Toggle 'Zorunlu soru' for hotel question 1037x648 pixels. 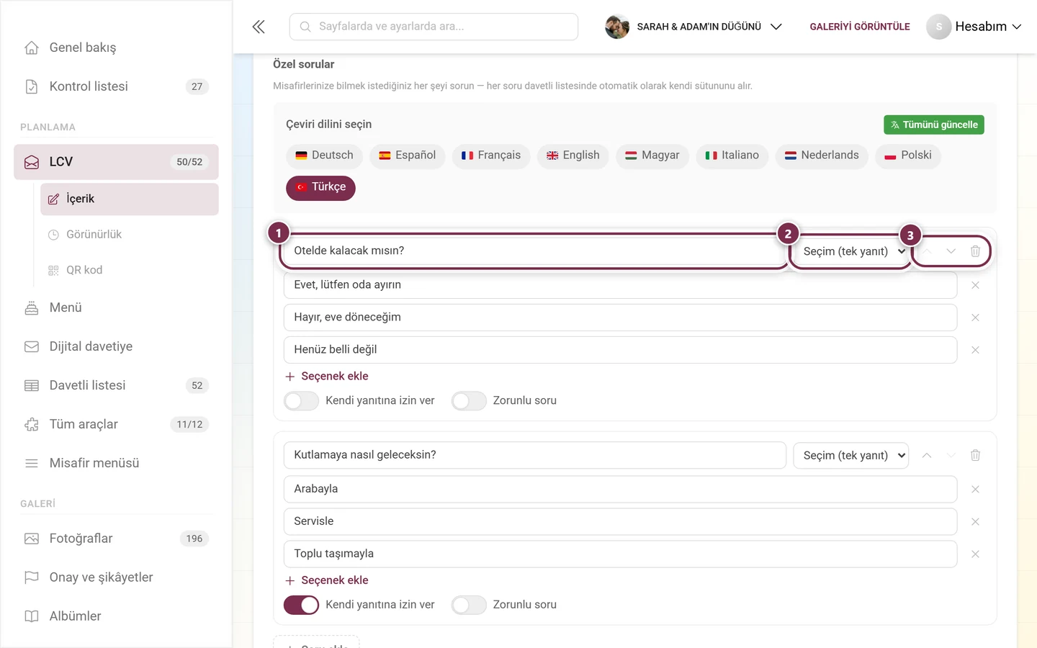pos(469,401)
